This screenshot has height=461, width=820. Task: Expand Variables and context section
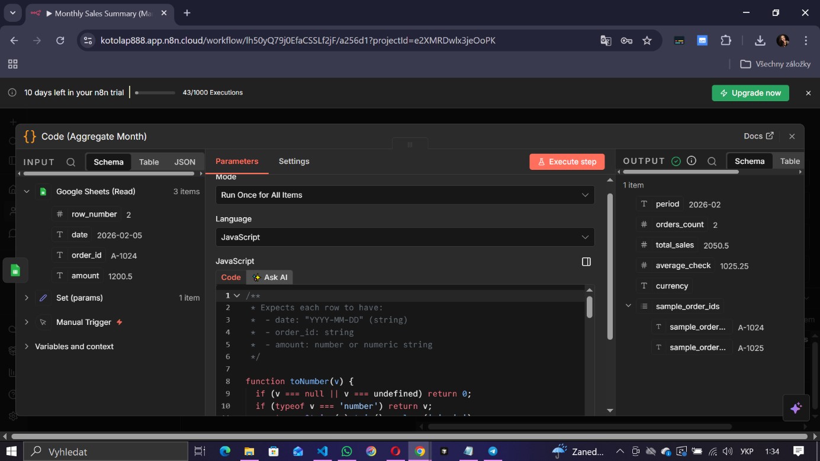[27, 346]
